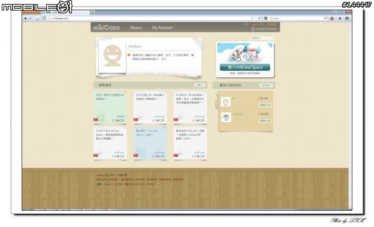
Task: Open the dropdown above the miiCasa Space banner
Action: pyautogui.click(x=262, y=38)
